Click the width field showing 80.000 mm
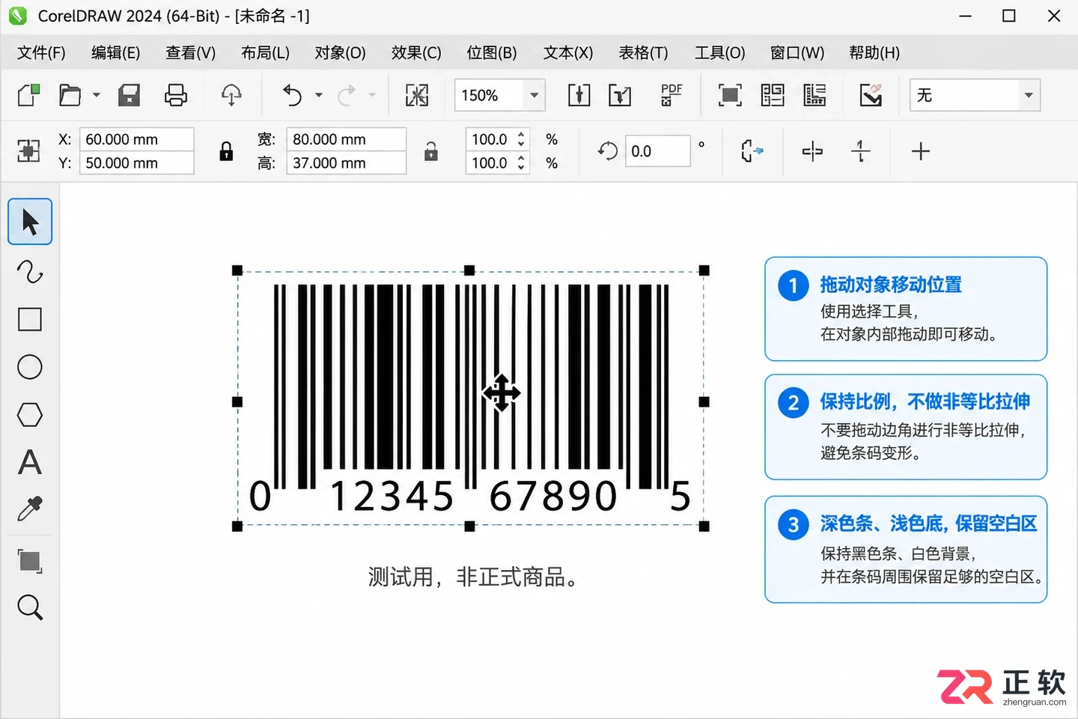Viewport: 1078px width, 719px height. (x=347, y=139)
